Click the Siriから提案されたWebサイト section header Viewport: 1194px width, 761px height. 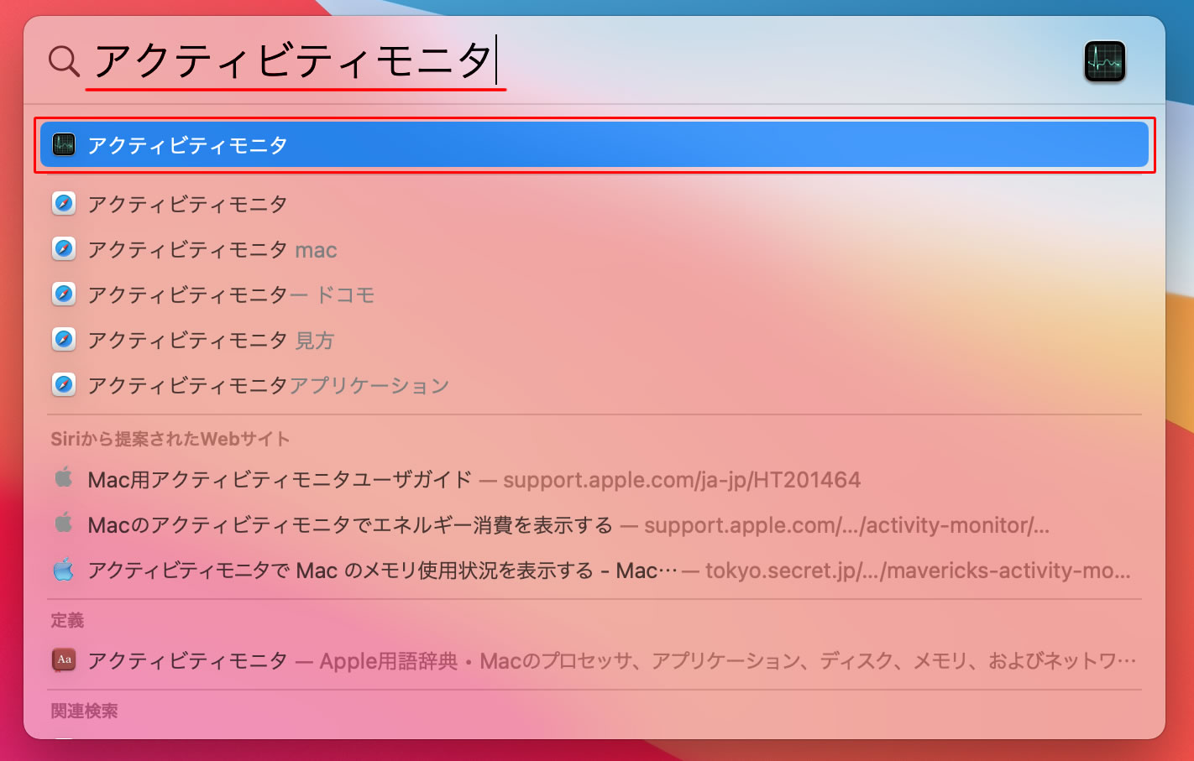170,439
